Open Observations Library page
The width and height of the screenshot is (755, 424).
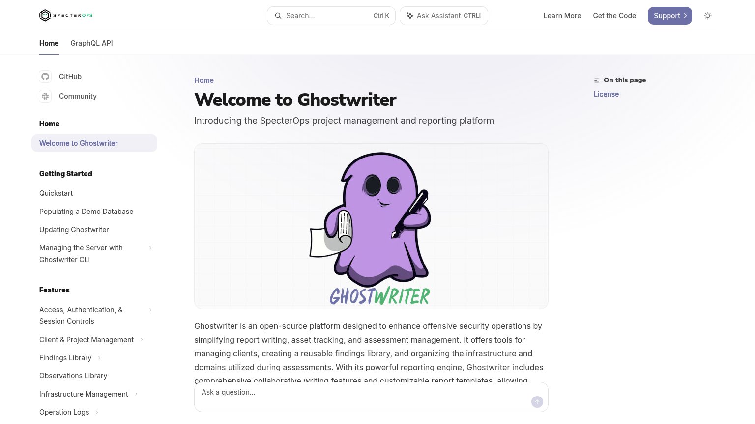pyautogui.click(x=73, y=376)
